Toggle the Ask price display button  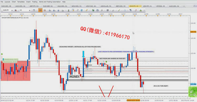tap(45, 10)
